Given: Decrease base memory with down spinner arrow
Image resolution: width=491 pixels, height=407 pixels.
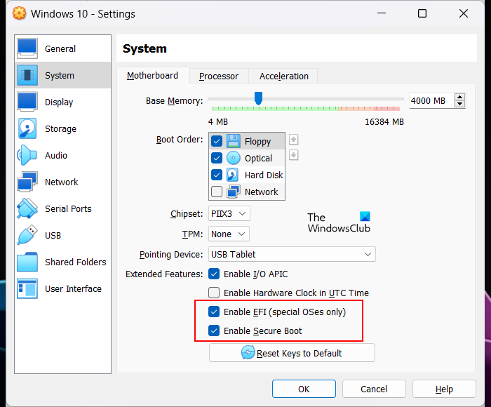Looking at the screenshot, I should (459, 105).
